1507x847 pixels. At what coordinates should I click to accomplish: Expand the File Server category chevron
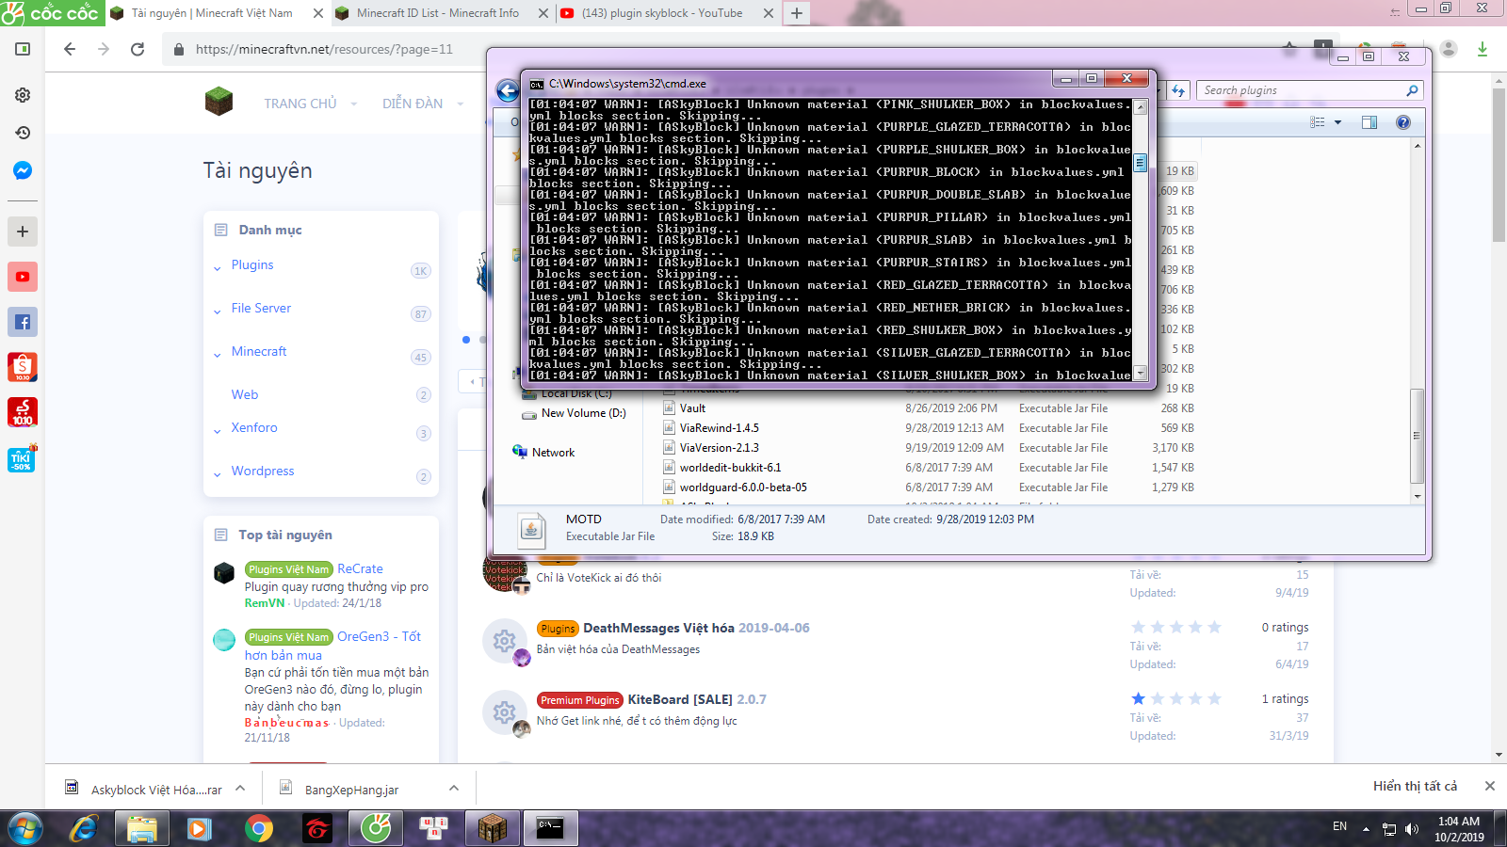click(218, 312)
